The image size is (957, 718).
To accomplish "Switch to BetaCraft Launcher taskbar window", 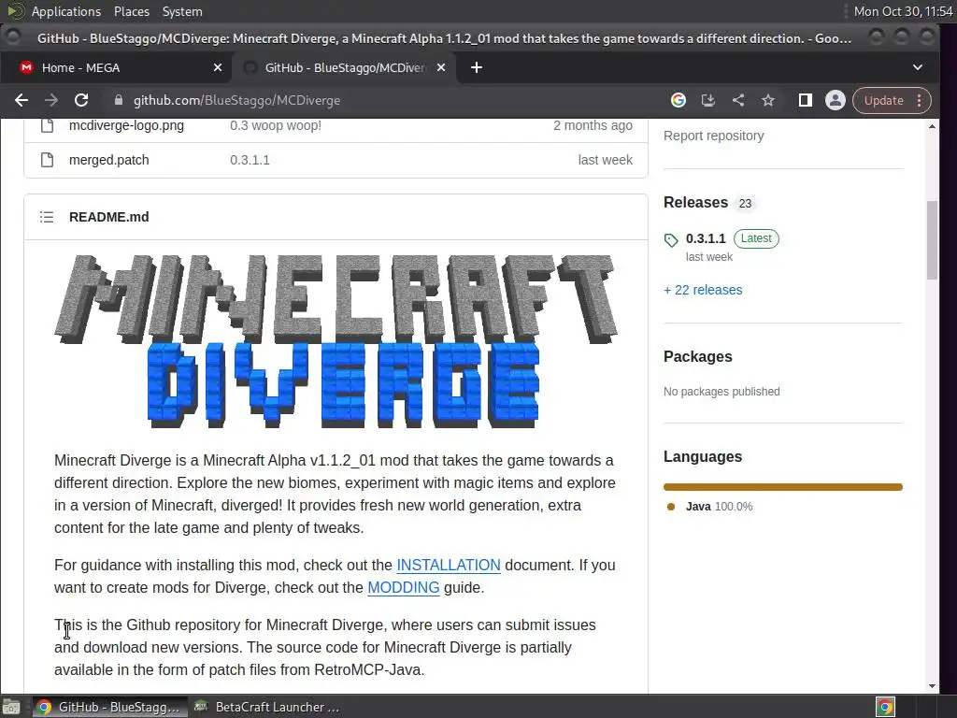I will pos(266,707).
